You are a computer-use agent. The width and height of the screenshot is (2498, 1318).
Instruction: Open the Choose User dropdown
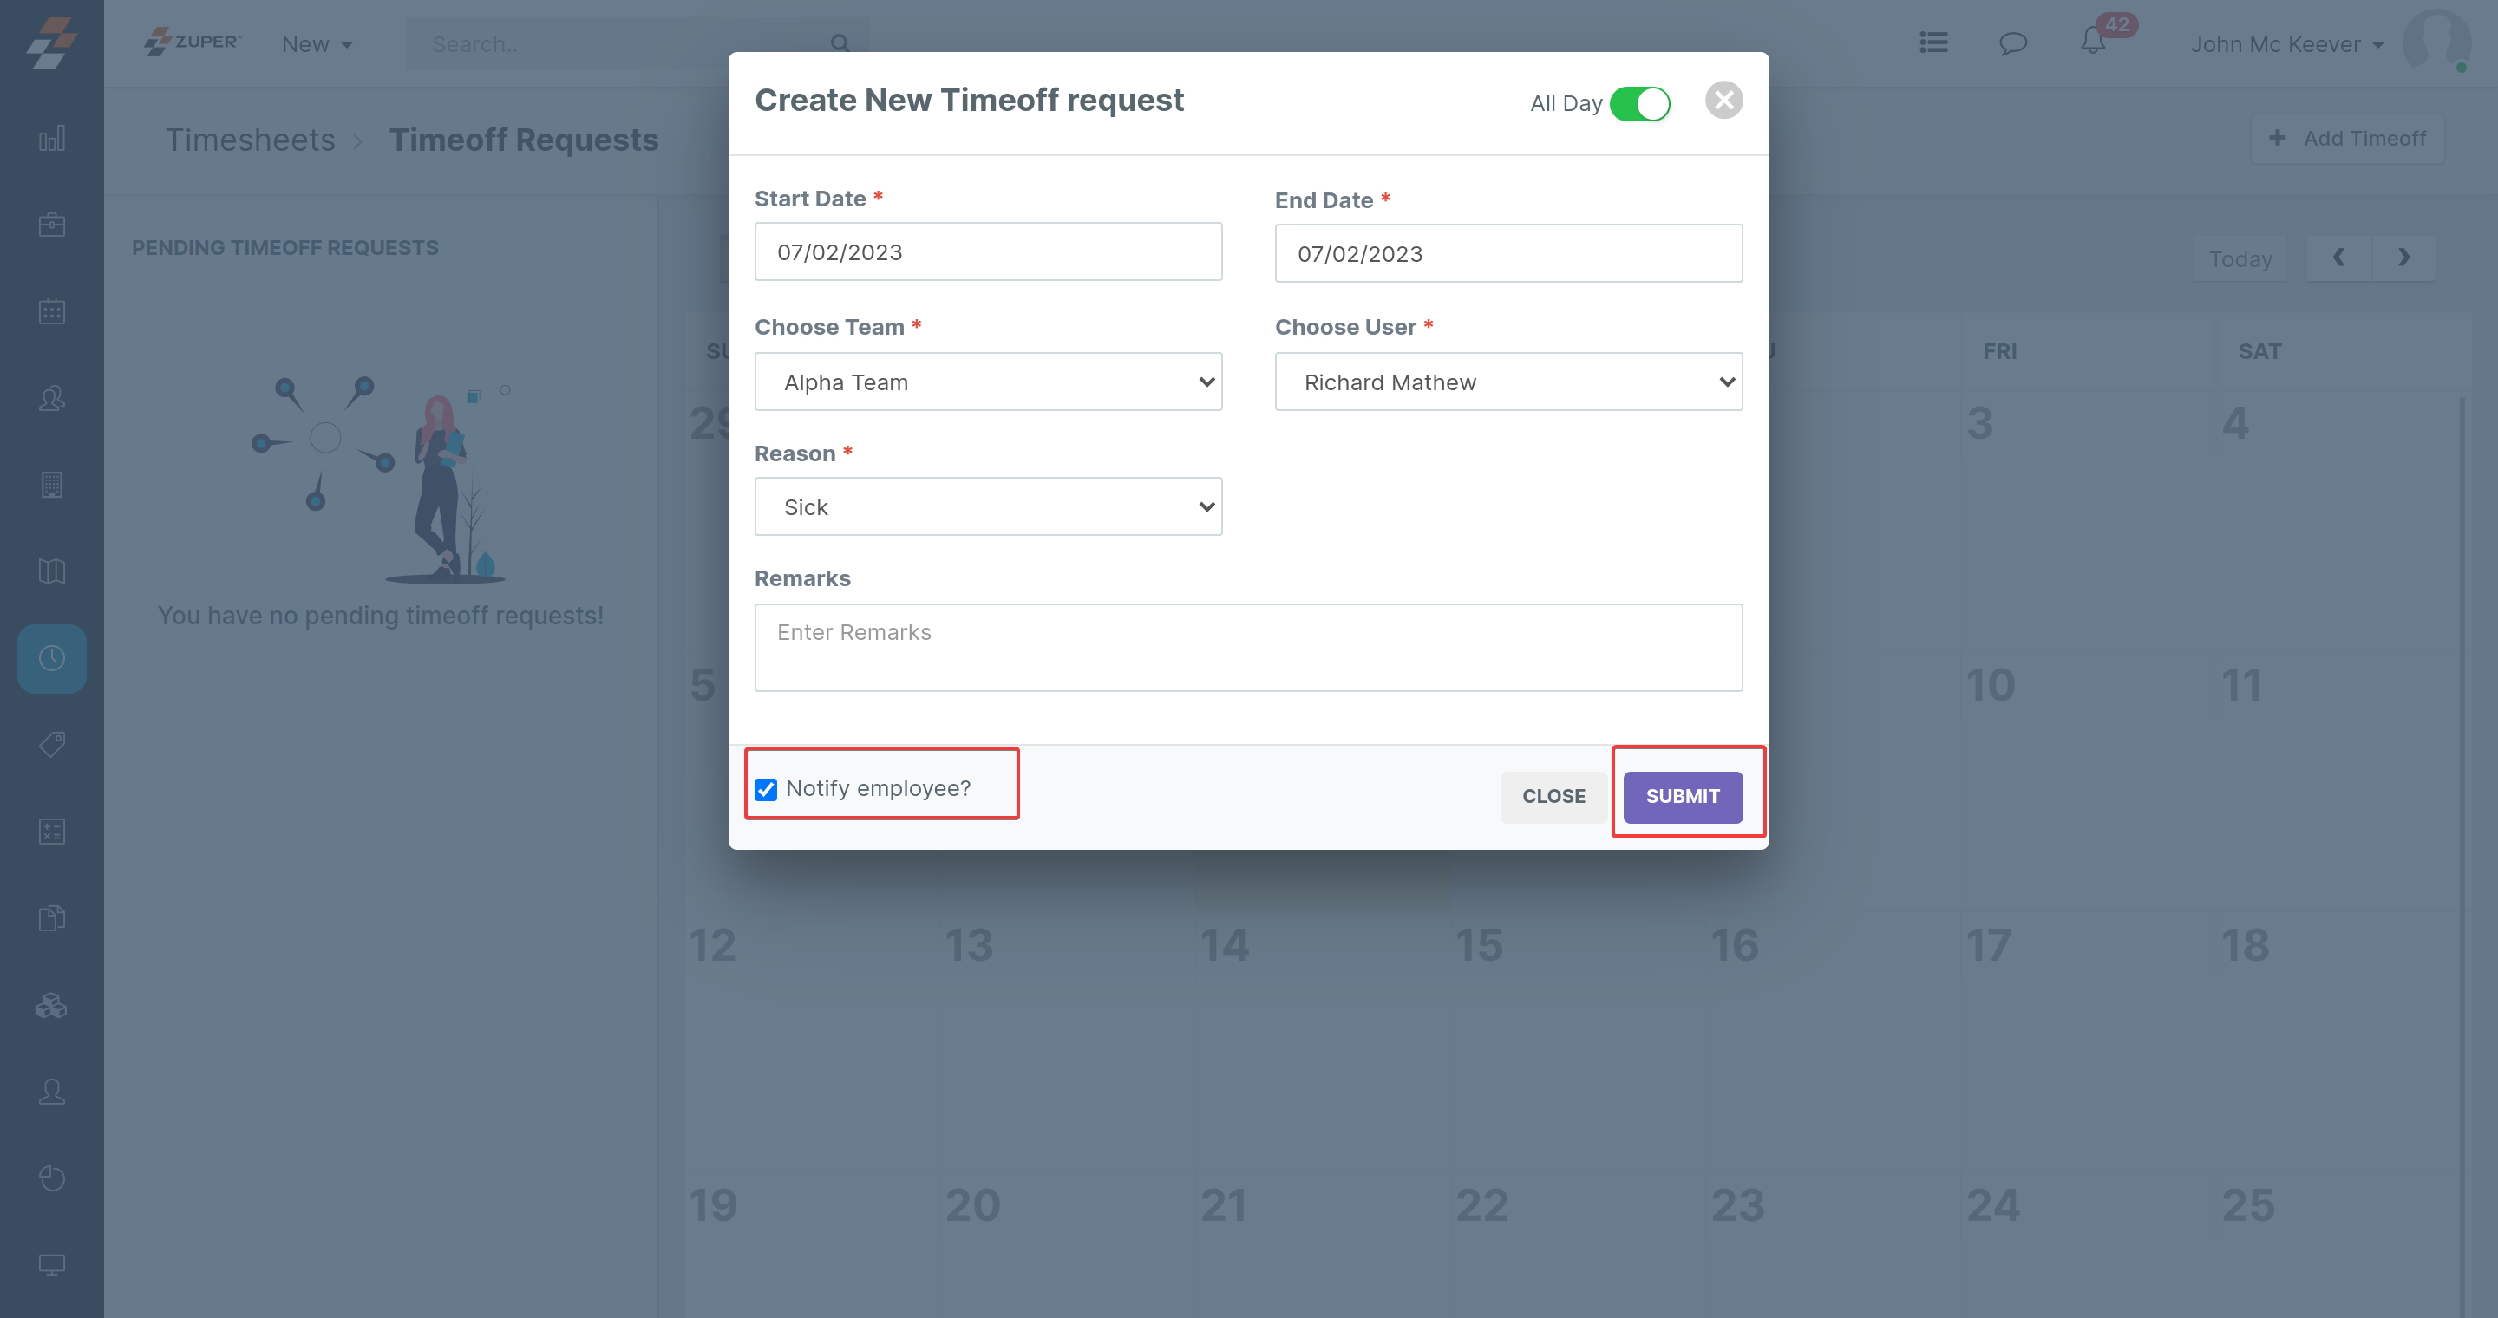(x=1508, y=382)
